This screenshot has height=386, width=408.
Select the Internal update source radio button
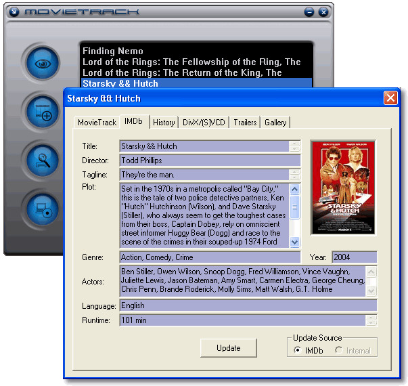tap(338, 350)
